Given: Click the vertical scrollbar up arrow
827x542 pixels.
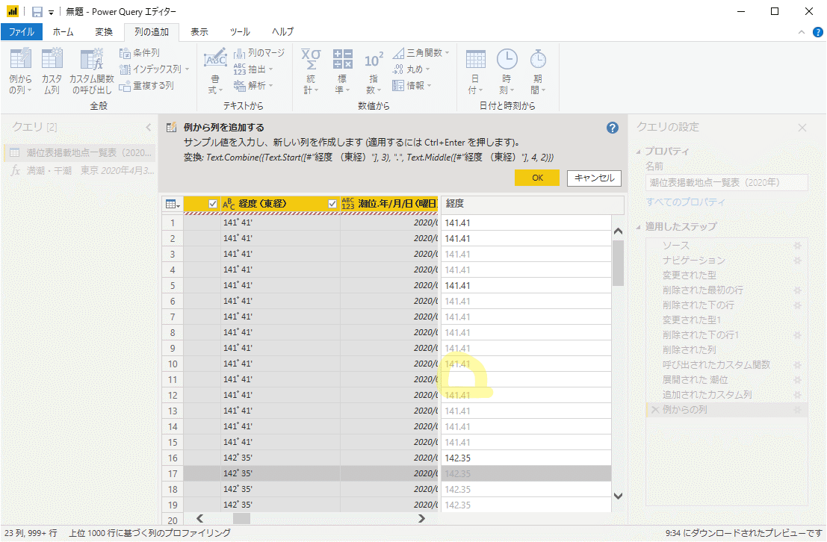Looking at the screenshot, I should point(618,231).
